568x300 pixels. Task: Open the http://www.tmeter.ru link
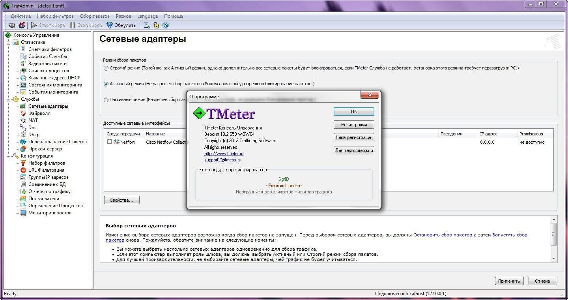224,154
